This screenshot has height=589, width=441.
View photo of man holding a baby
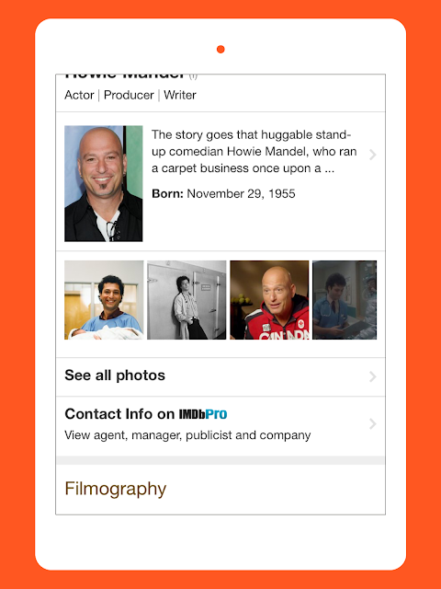[x=104, y=300]
